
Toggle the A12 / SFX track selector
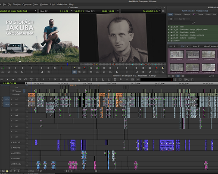[16, 153]
